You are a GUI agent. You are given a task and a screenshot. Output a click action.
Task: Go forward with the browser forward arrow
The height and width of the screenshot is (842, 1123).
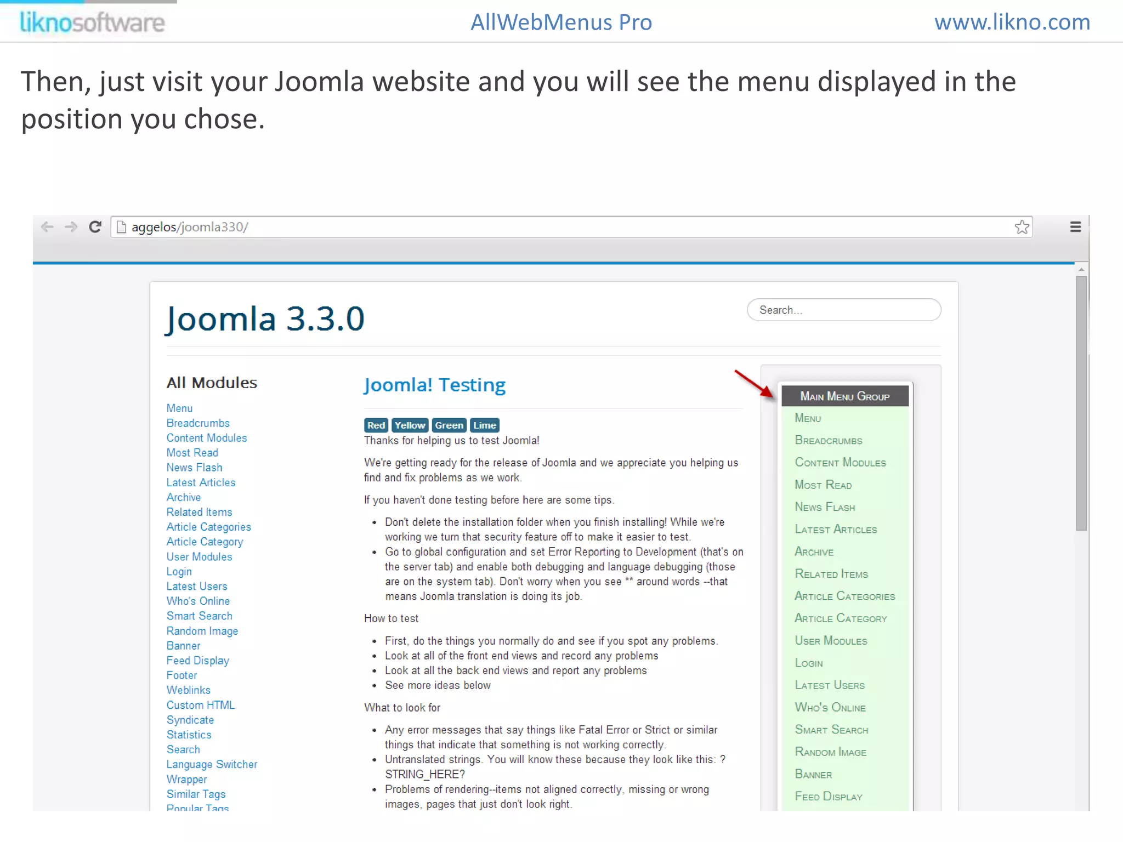click(71, 227)
